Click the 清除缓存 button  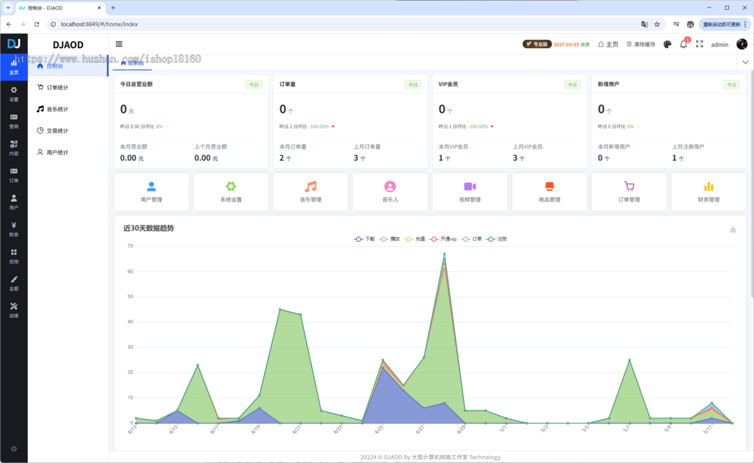point(641,45)
